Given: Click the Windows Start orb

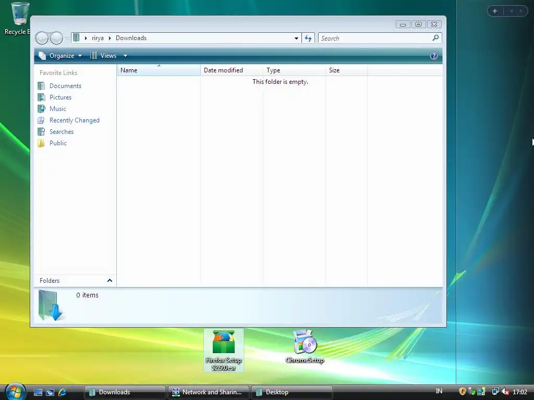Looking at the screenshot, I should (x=15, y=392).
